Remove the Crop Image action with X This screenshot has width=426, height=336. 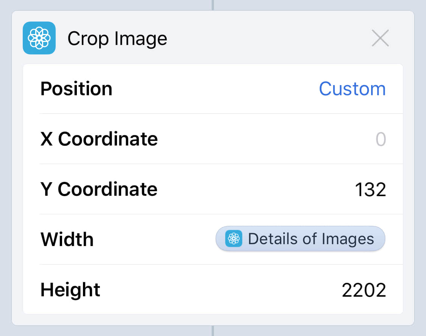[380, 38]
